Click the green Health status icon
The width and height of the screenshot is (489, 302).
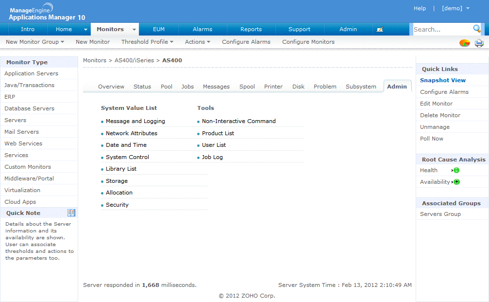[x=456, y=170]
